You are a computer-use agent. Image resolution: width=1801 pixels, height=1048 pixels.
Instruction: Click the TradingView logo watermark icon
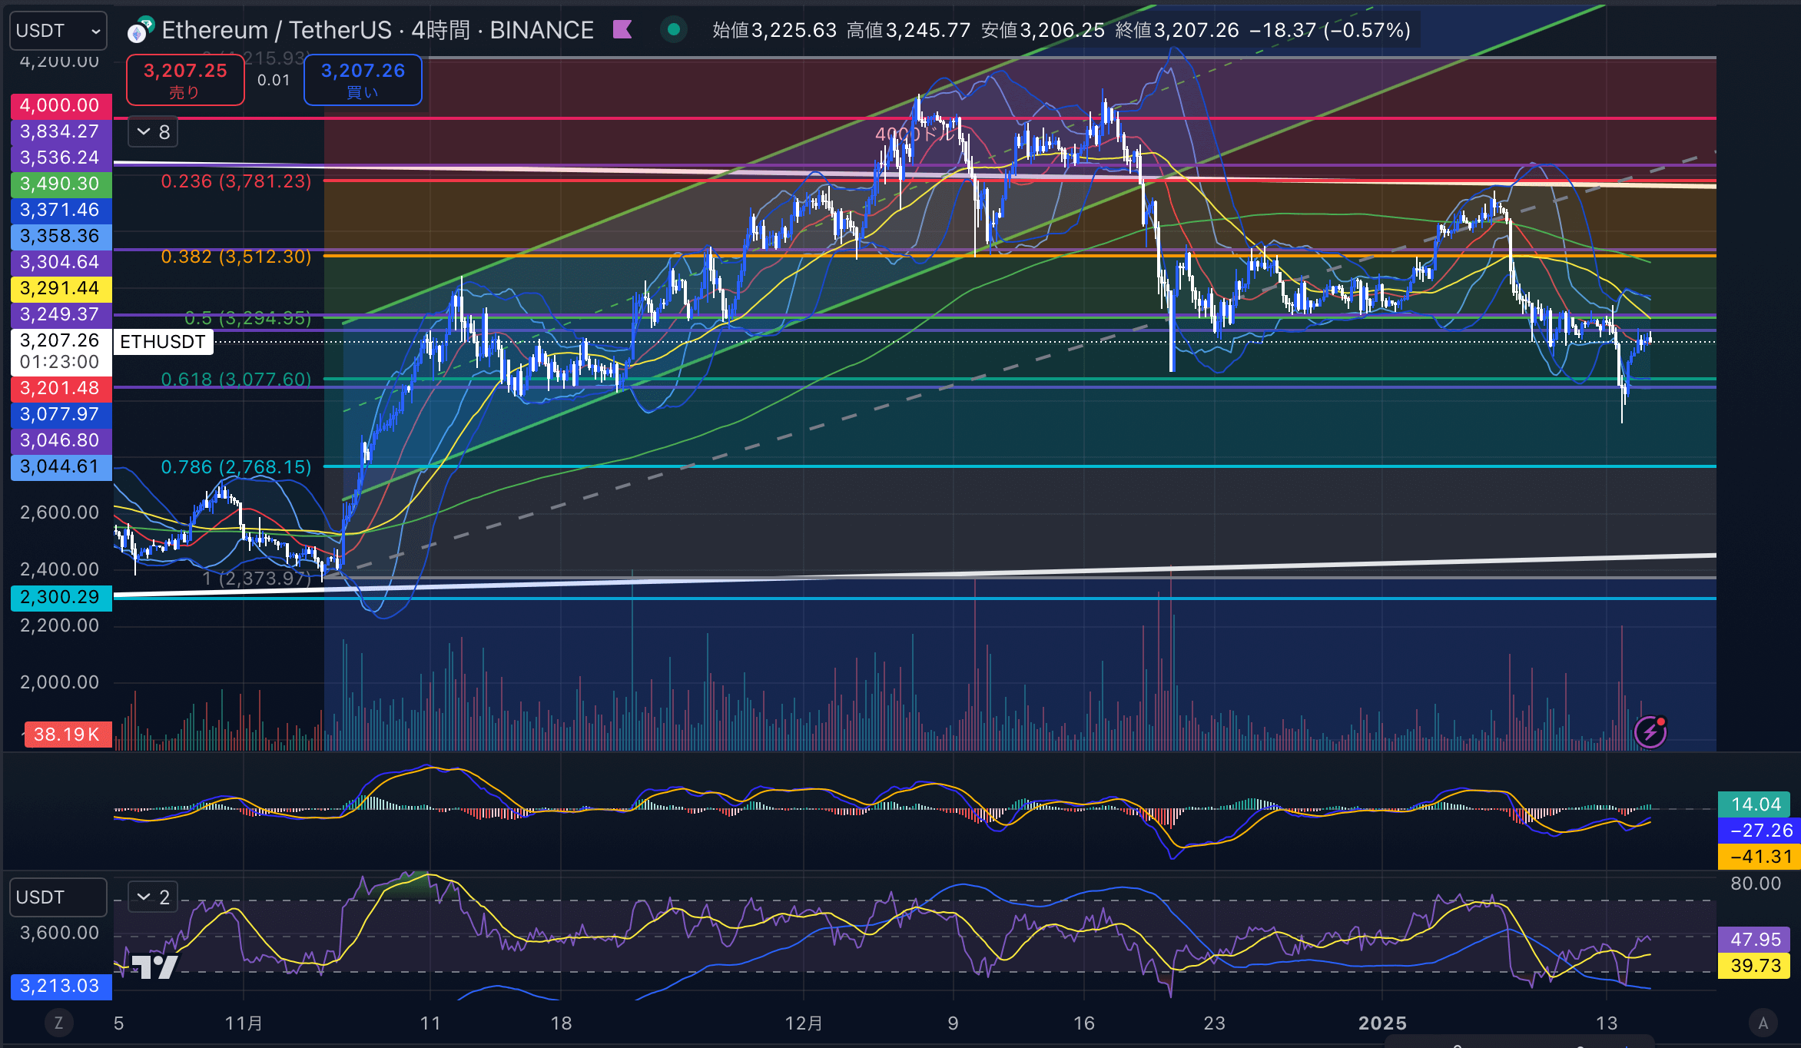point(154,966)
